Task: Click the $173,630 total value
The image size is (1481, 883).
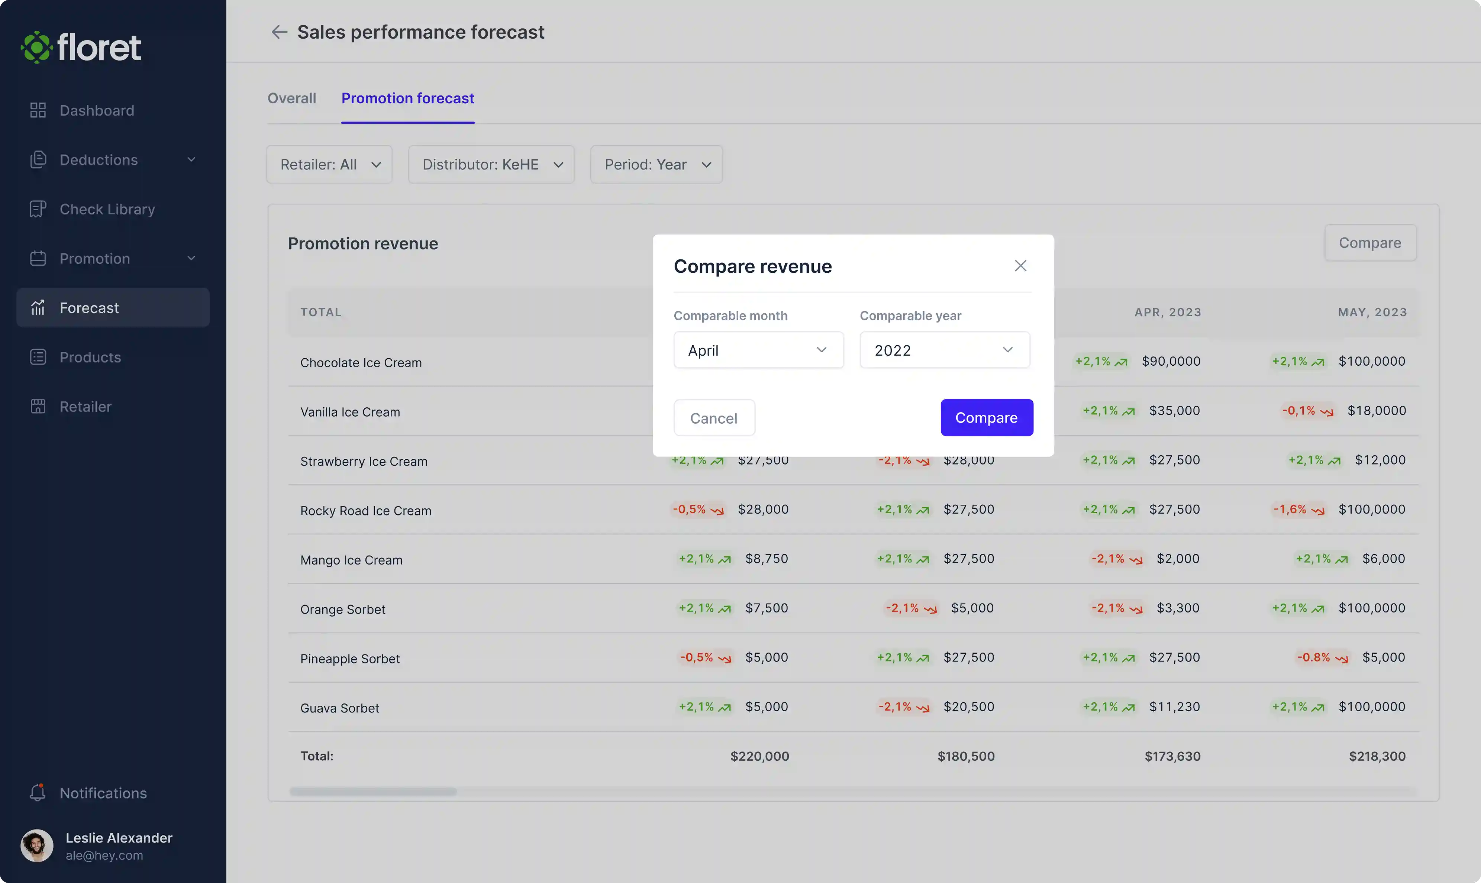Action: click(1172, 756)
